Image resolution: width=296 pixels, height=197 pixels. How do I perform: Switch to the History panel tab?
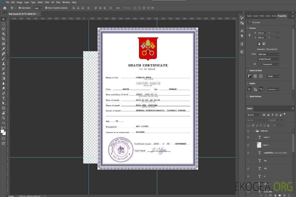[x=268, y=16]
